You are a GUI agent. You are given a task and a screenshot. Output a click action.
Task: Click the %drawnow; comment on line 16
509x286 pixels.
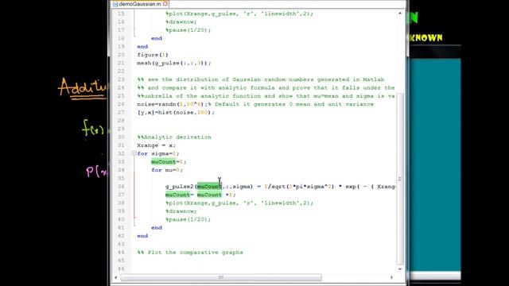point(181,21)
